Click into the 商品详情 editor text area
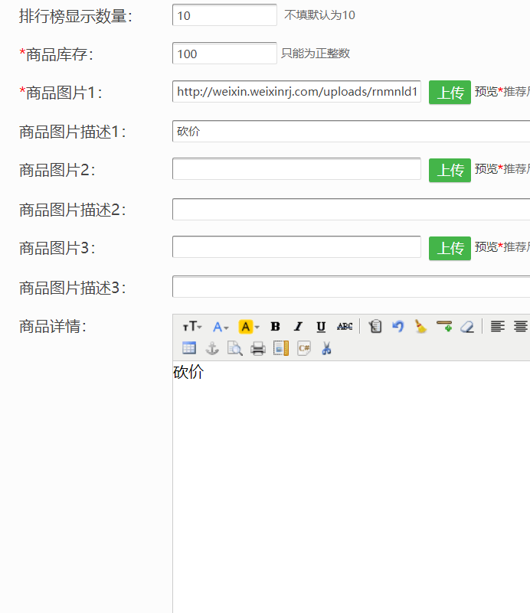 pyautogui.click(x=352, y=487)
